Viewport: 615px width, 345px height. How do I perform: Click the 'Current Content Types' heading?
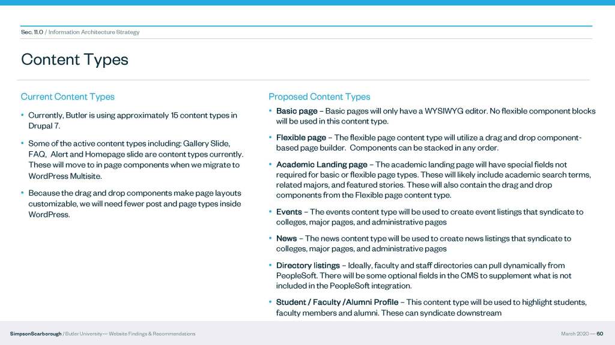point(67,97)
